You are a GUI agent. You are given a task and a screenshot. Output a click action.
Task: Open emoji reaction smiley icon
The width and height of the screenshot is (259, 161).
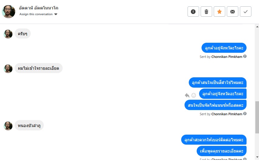(x=194, y=95)
